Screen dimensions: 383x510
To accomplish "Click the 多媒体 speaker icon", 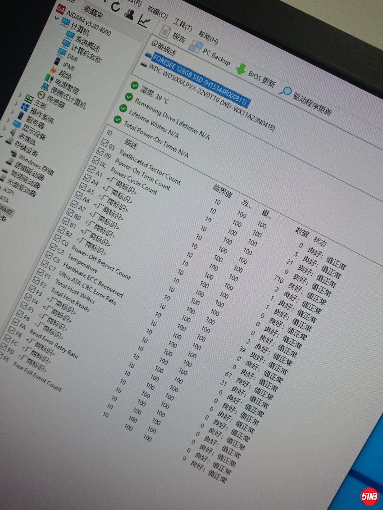I will pyautogui.click(x=13, y=132).
